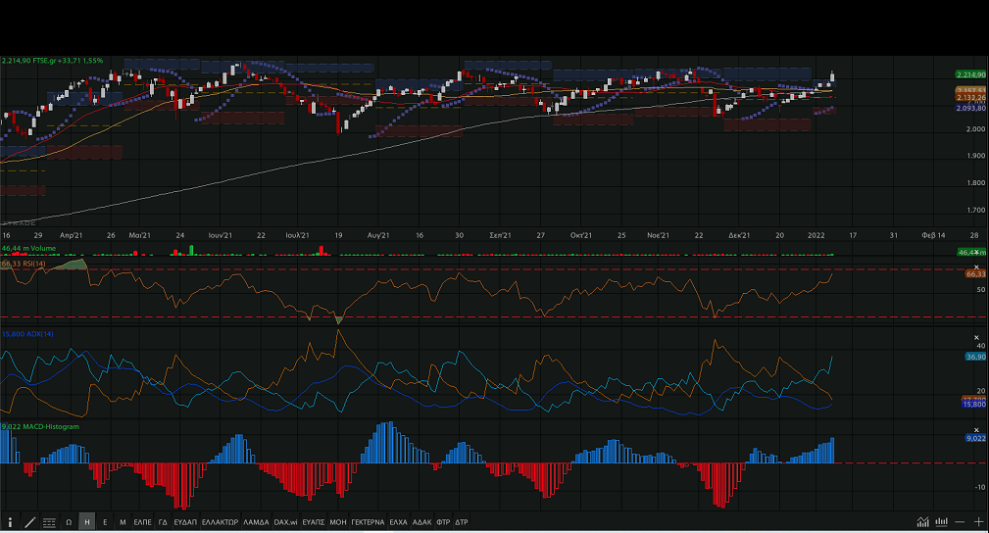The image size is (989, 533).
Task: Click the RSI(14) indicator title label
Action: (25, 264)
